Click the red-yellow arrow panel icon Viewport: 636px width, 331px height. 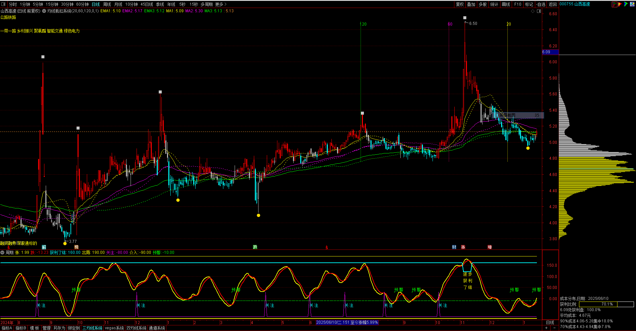620,4
